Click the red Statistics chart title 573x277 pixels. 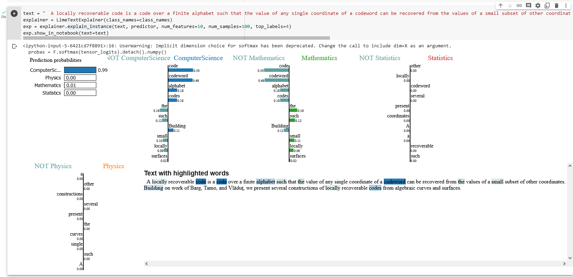point(440,58)
